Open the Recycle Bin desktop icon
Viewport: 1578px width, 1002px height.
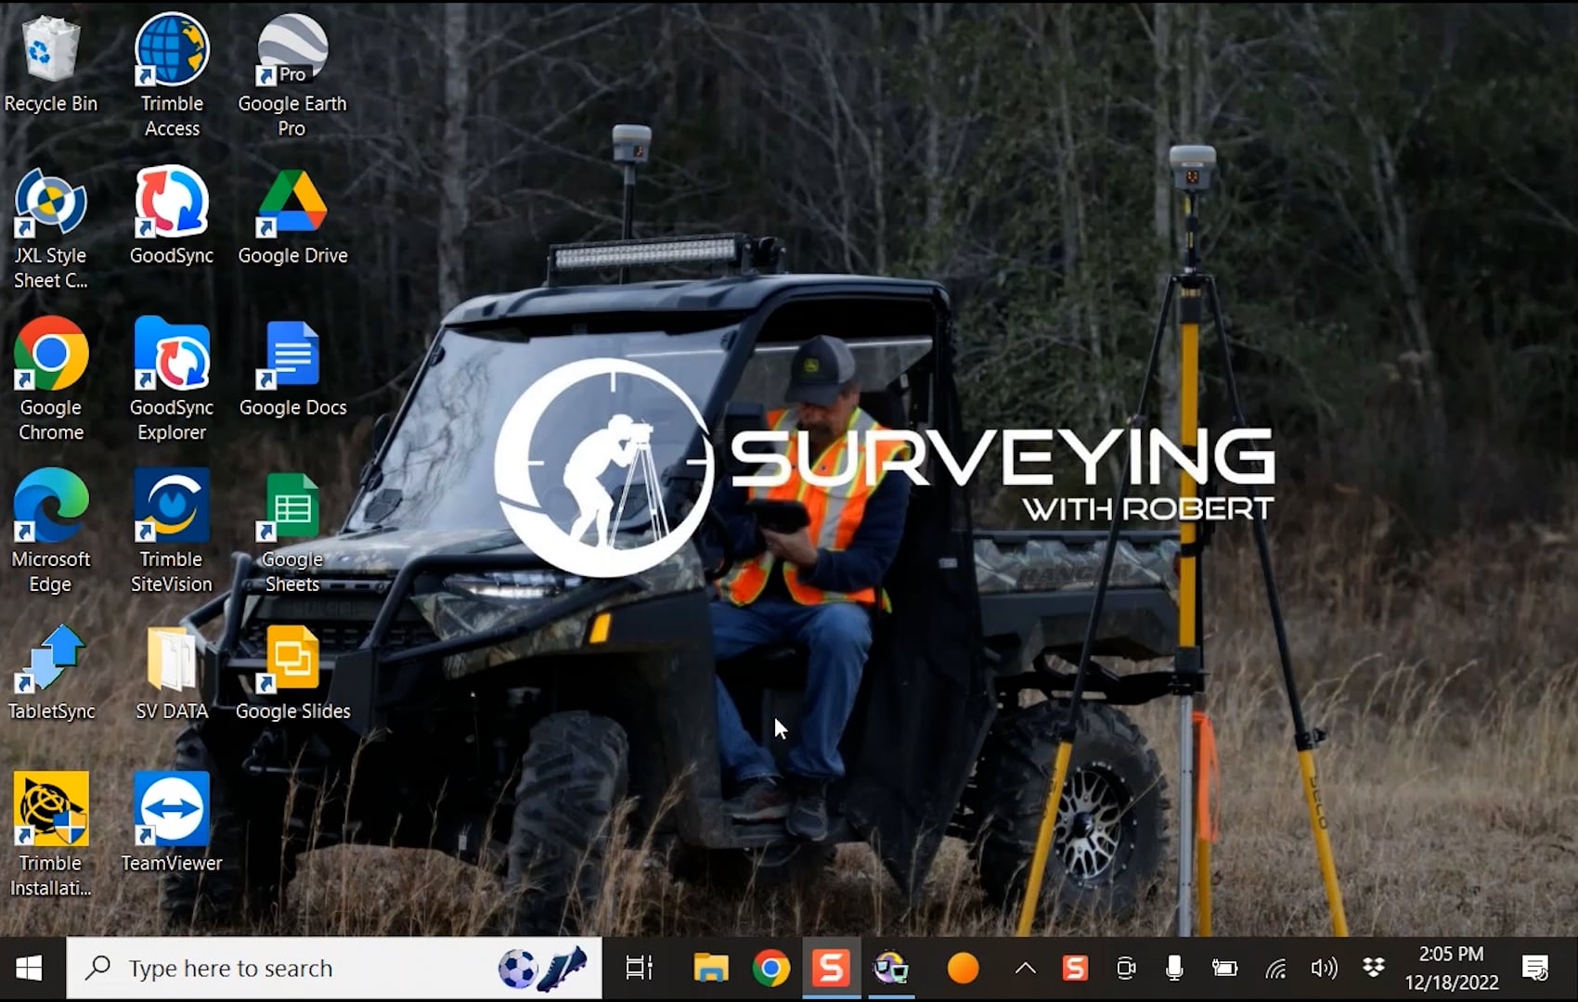(50, 65)
